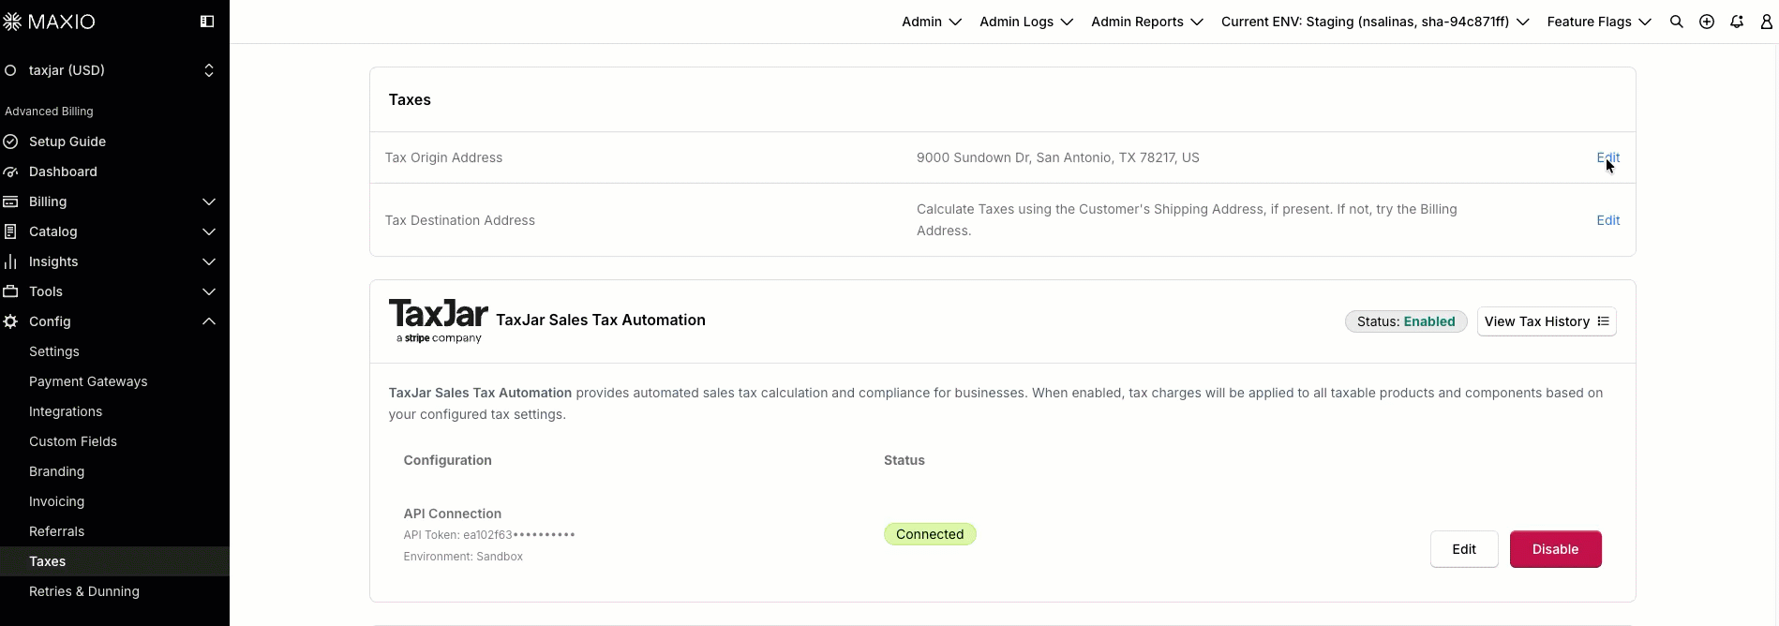Click the 'Environment: Sandbox' text

(x=463, y=557)
